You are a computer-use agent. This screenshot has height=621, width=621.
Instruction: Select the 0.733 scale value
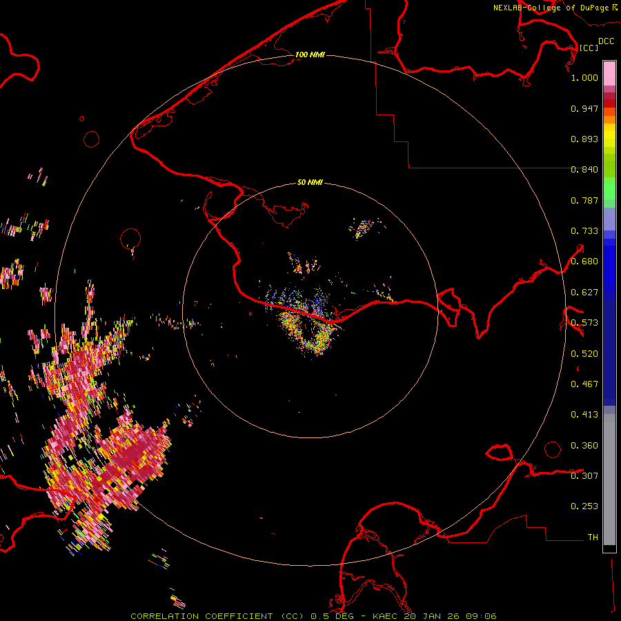click(x=584, y=231)
